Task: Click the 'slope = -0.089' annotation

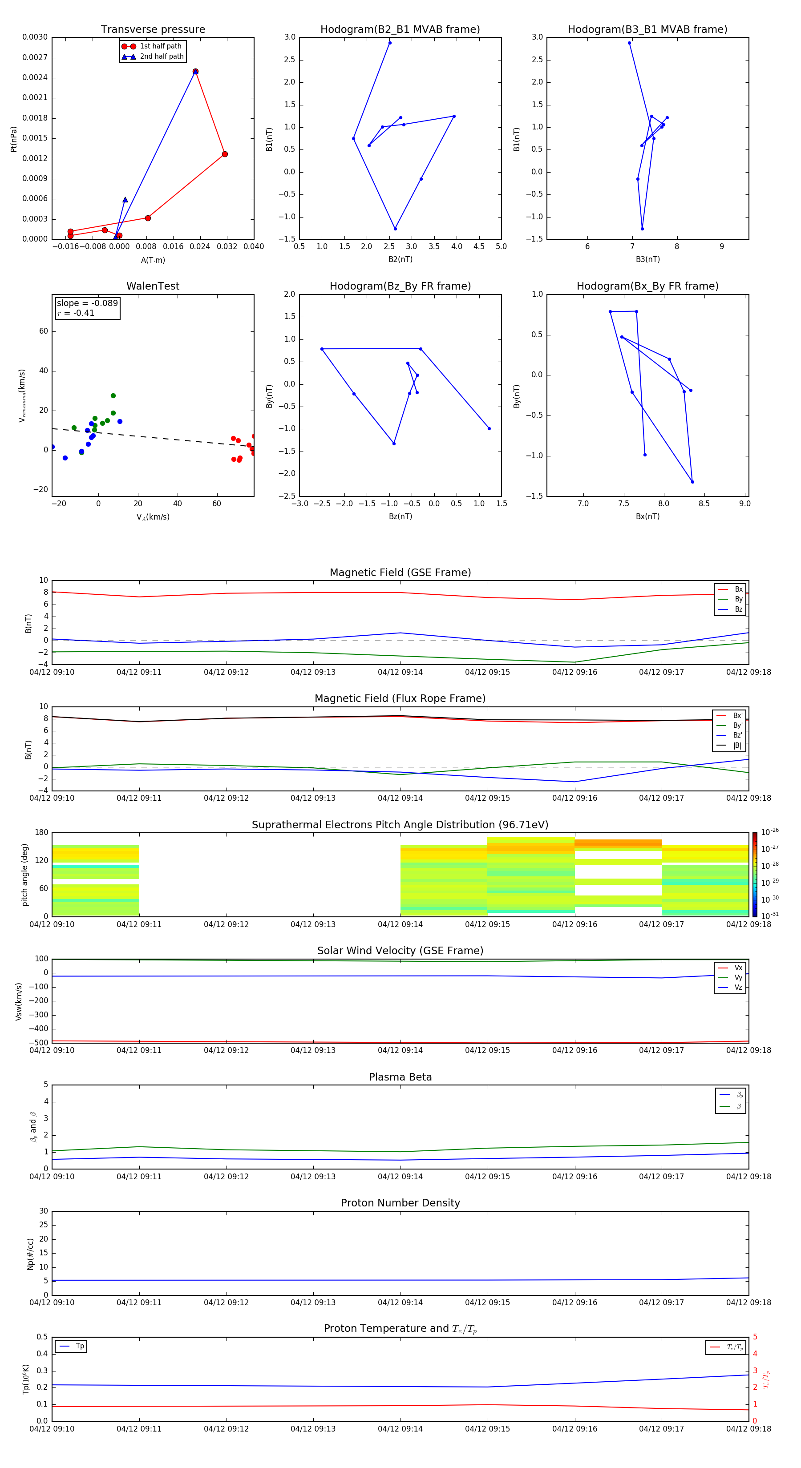Action: pos(87,303)
